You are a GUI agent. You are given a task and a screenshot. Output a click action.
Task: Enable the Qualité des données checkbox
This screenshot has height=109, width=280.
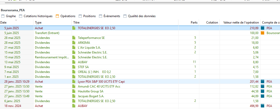click(125, 16)
